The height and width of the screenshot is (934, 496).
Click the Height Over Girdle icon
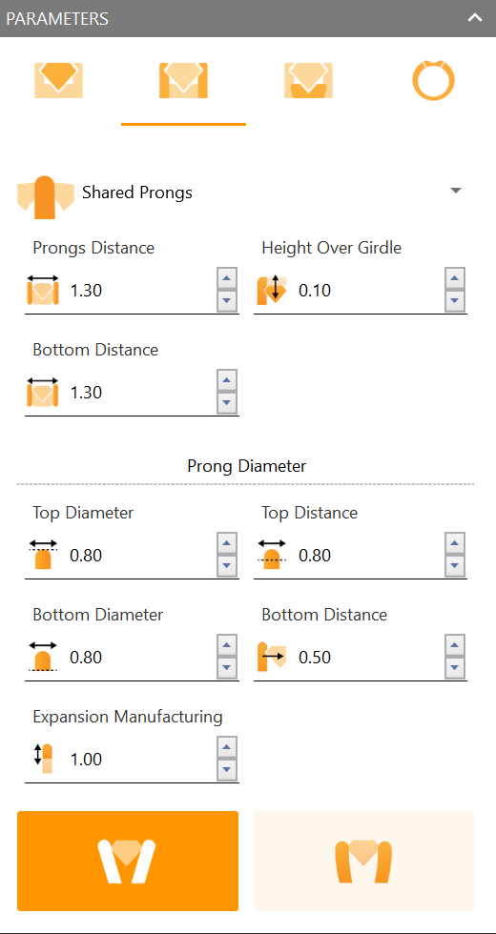(x=272, y=290)
